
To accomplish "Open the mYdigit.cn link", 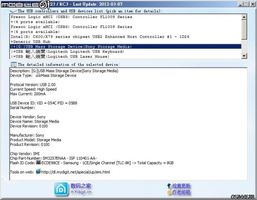I will coord(81,192).
